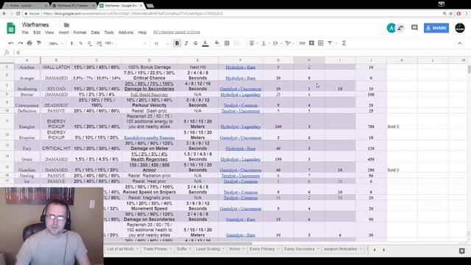Star the Warframes document
471x265 pixels.
pyautogui.click(x=58, y=25)
